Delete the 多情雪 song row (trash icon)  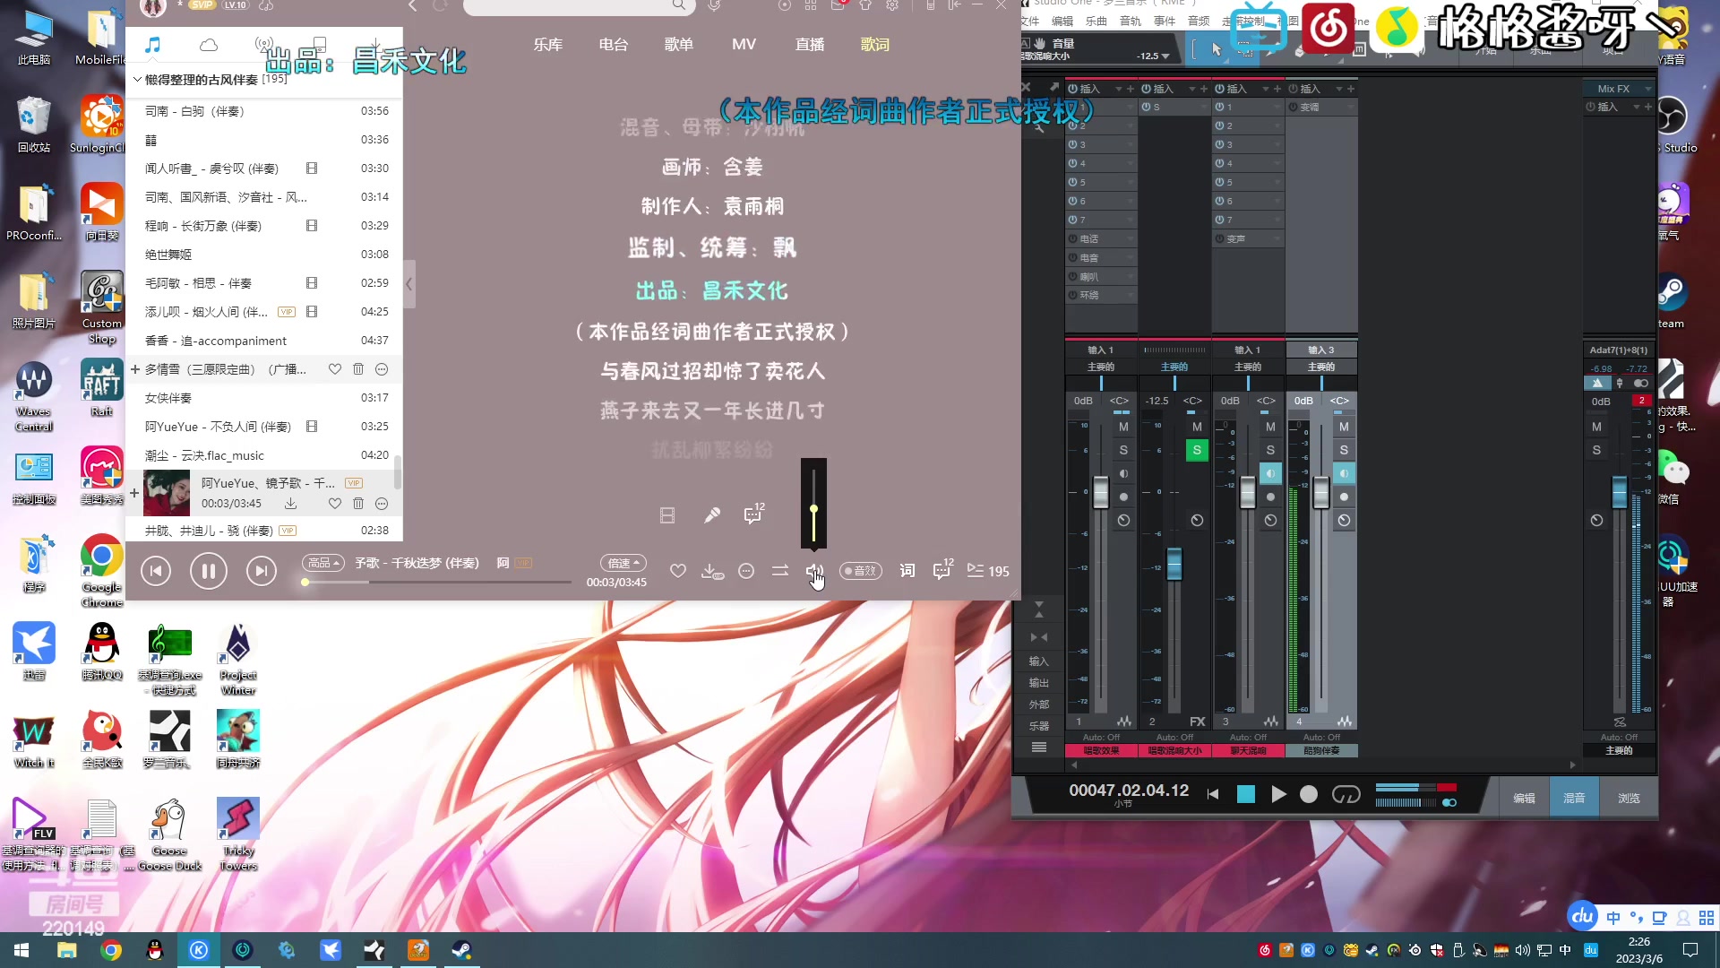click(x=358, y=369)
